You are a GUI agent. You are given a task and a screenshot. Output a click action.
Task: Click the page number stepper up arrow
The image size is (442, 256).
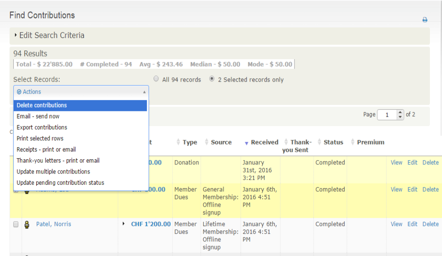pyautogui.click(x=400, y=112)
